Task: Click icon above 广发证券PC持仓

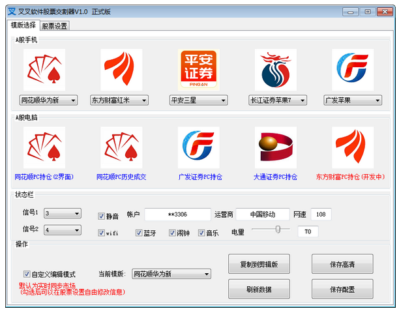Action: click(198, 147)
